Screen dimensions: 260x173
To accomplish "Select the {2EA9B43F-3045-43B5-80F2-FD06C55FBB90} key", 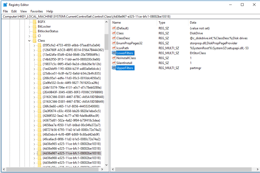I will coord(73,92).
